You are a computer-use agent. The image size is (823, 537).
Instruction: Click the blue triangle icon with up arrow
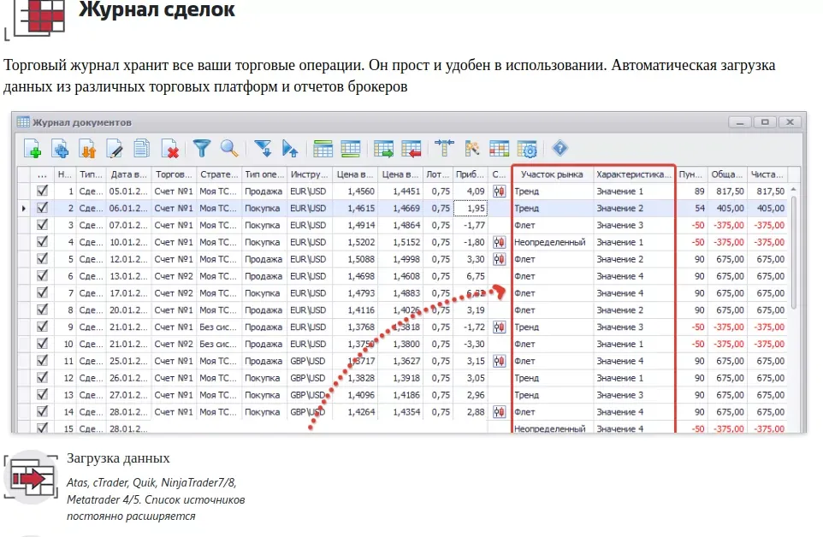point(290,149)
